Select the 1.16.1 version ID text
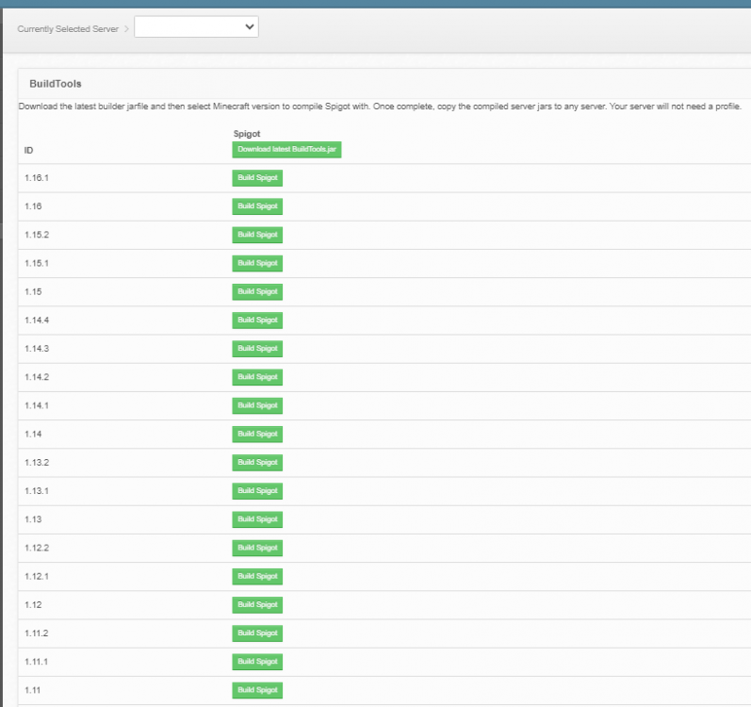The height and width of the screenshot is (707, 751). tap(37, 178)
